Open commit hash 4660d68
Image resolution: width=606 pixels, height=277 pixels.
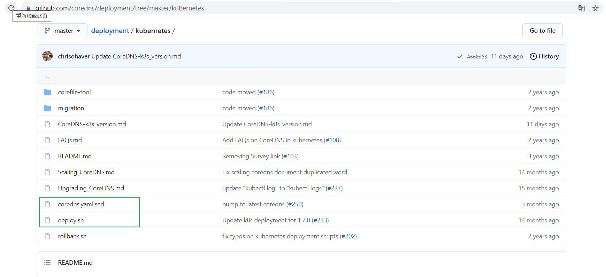pyautogui.click(x=477, y=57)
